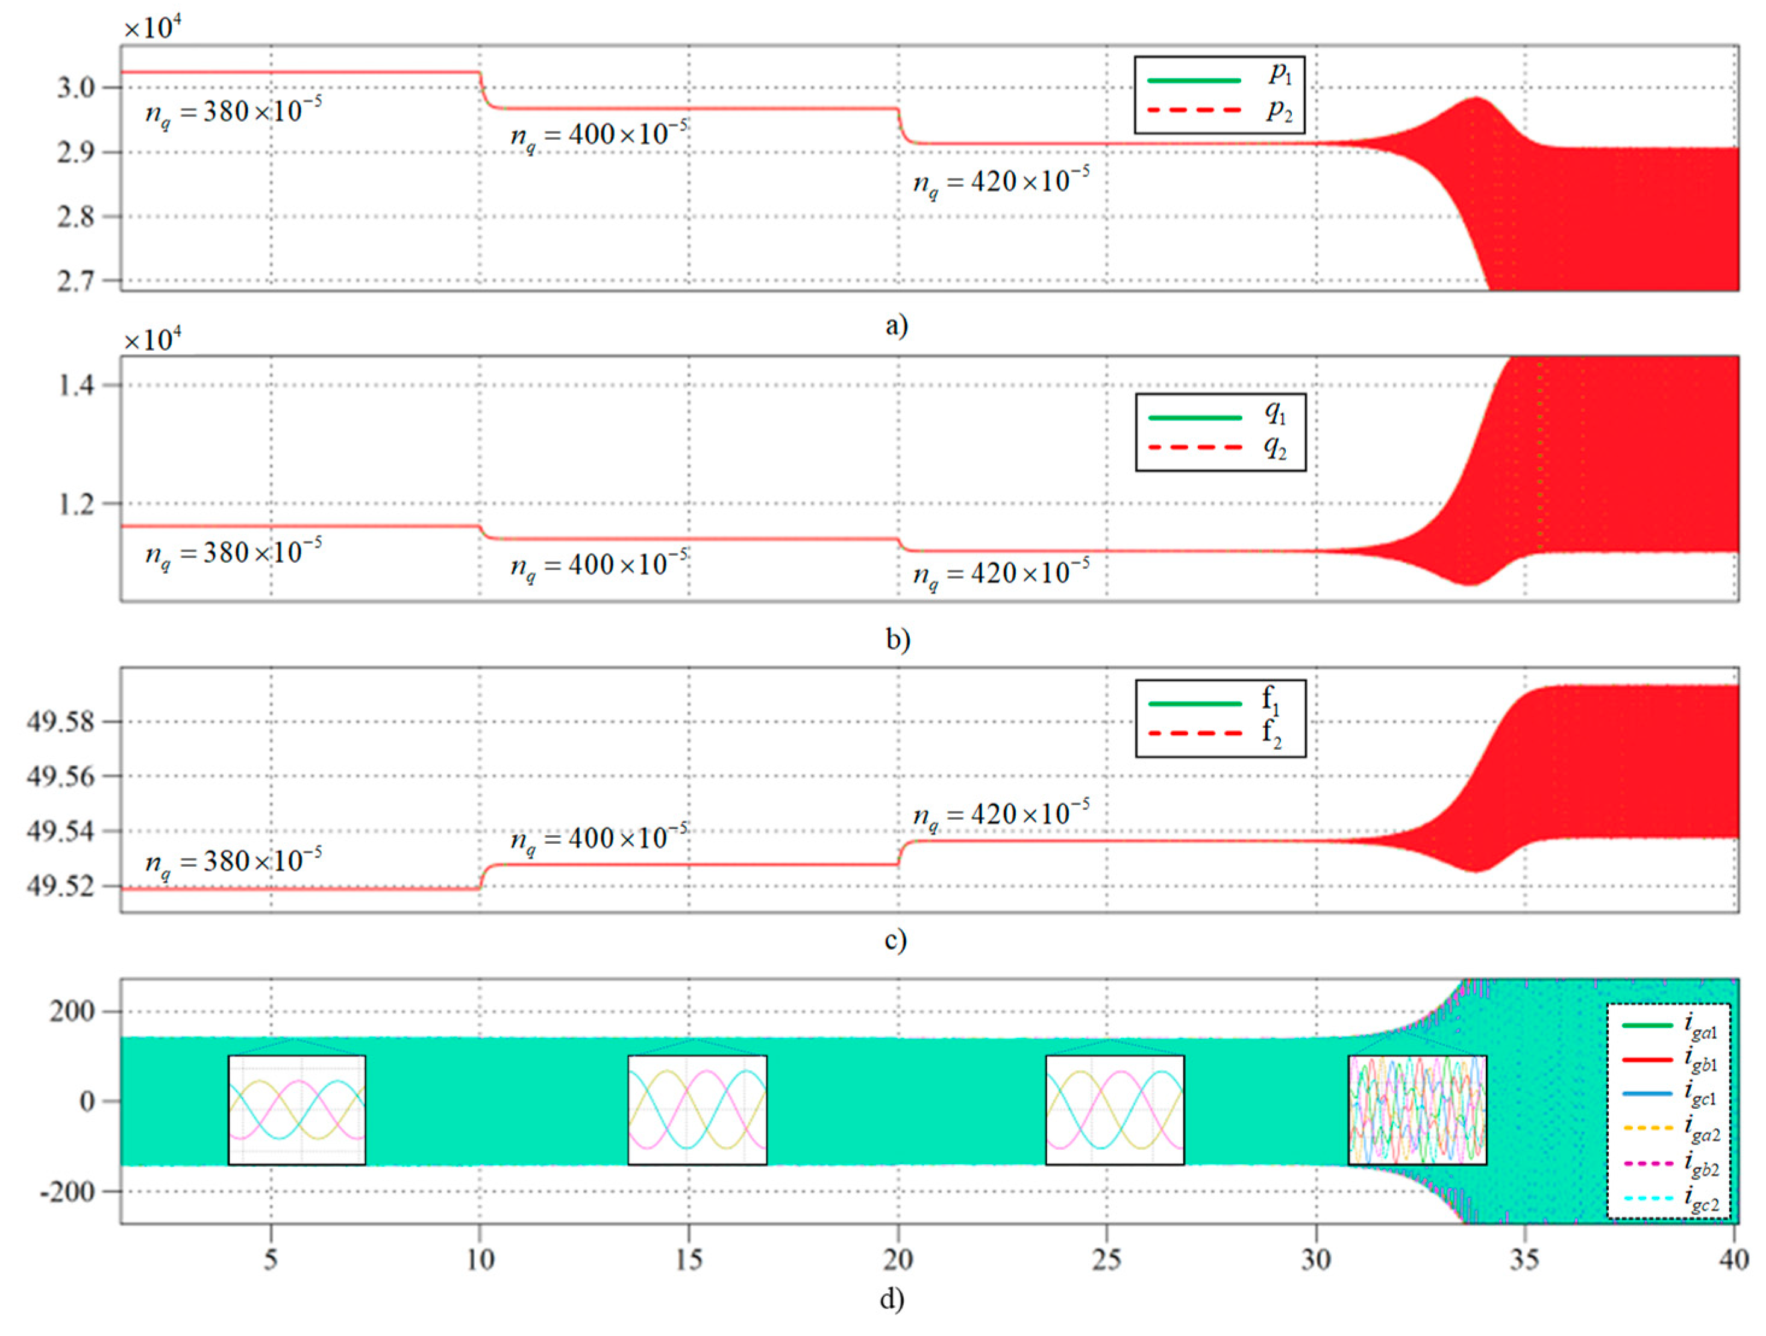
Task: Click the igb1 red legend entry
Action: 1648,1059
